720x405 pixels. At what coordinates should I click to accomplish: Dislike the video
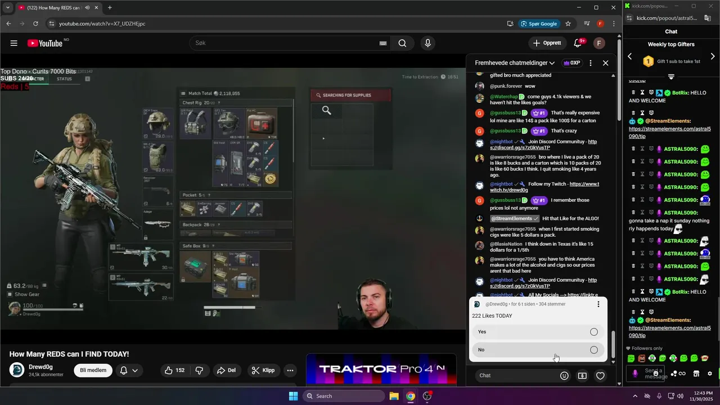(199, 370)
